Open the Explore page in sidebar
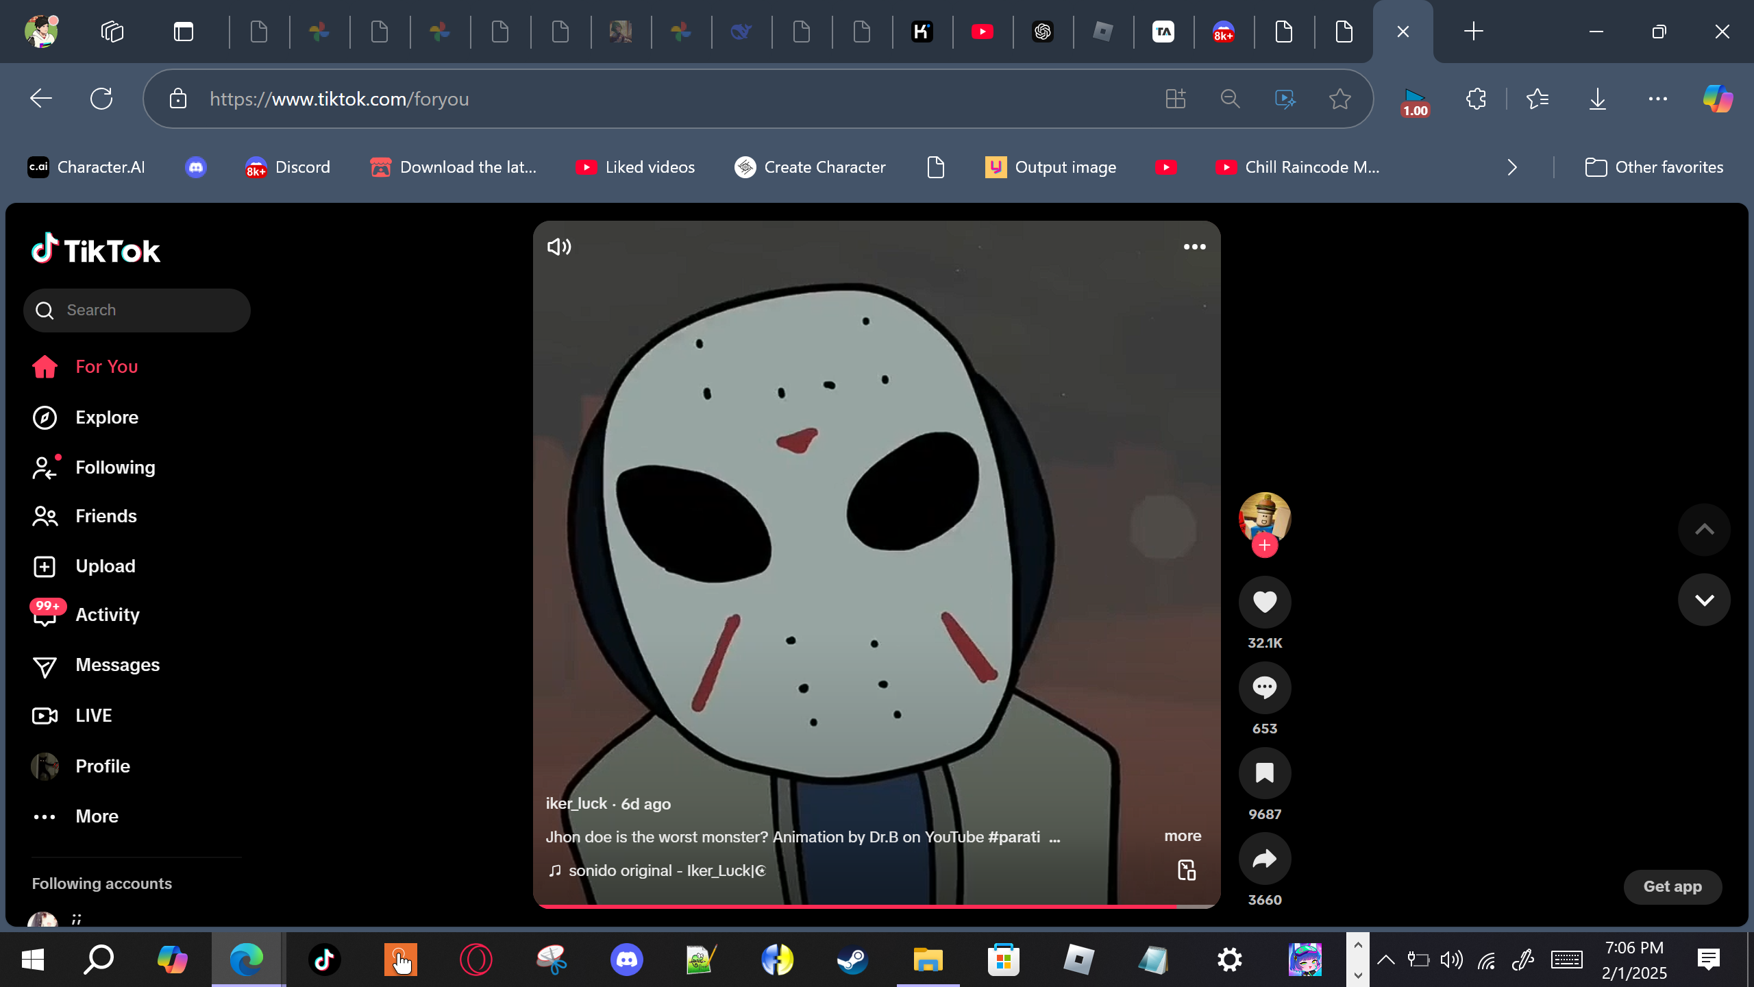 [x=106, y=417]
